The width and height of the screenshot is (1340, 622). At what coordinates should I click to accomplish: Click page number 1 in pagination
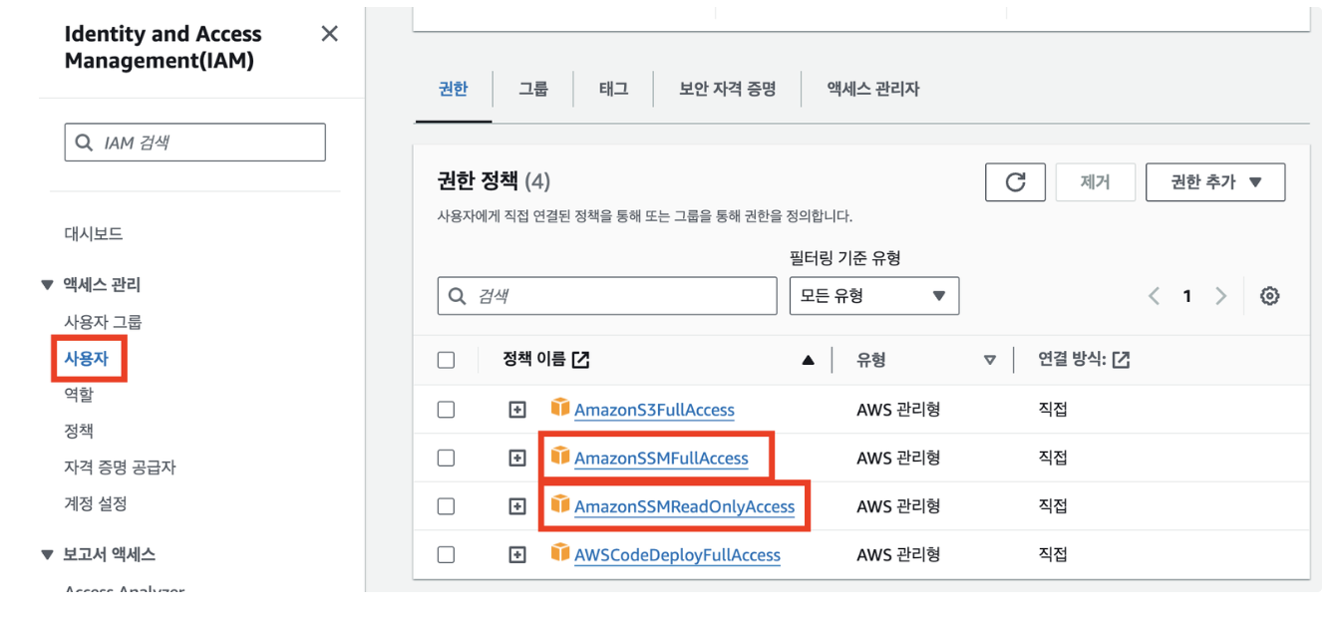pos(1186,296)
